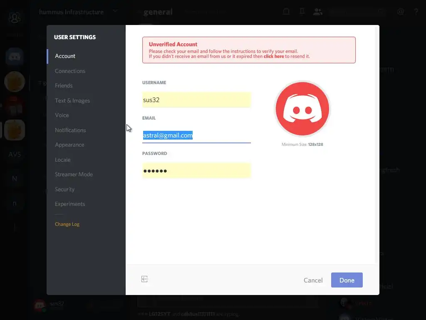
Task: Click the 'click here' resend email link
Action: pyautogui.click(x=274, y=56)
